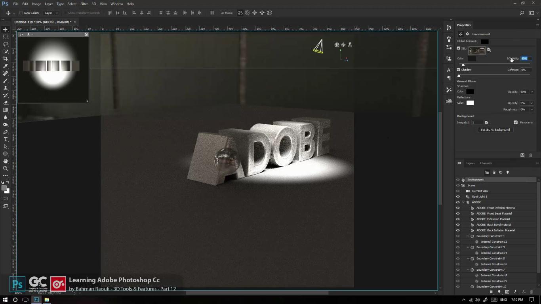This screenshot has width=541, height=304.
Task: Select Current View in 3D panel
Action: pyautogui.click(x=480, y=191)
